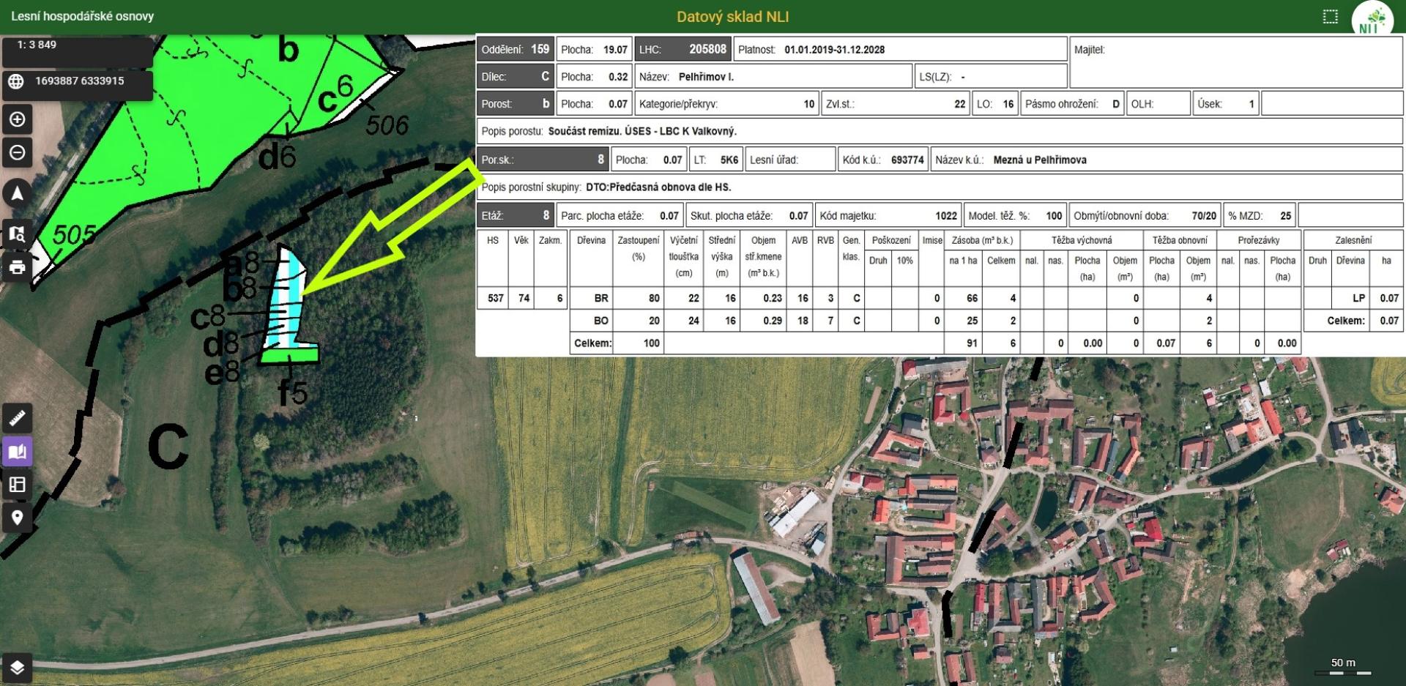Print the current map view

18,267
